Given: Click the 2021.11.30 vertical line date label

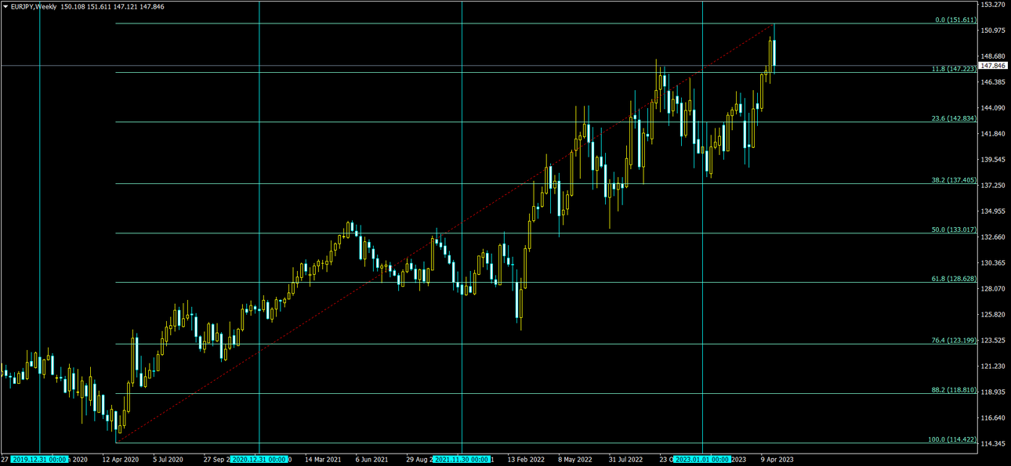Looking at the screenshot, I should coord(462,460).
